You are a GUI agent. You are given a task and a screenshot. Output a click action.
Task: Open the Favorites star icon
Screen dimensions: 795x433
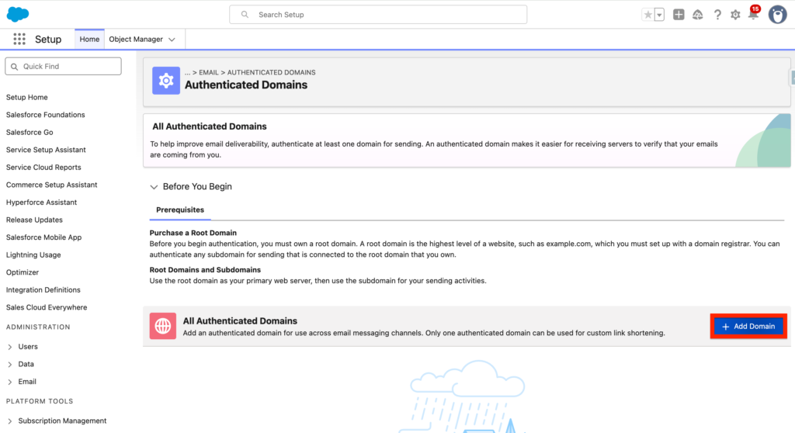pos(647,15)
